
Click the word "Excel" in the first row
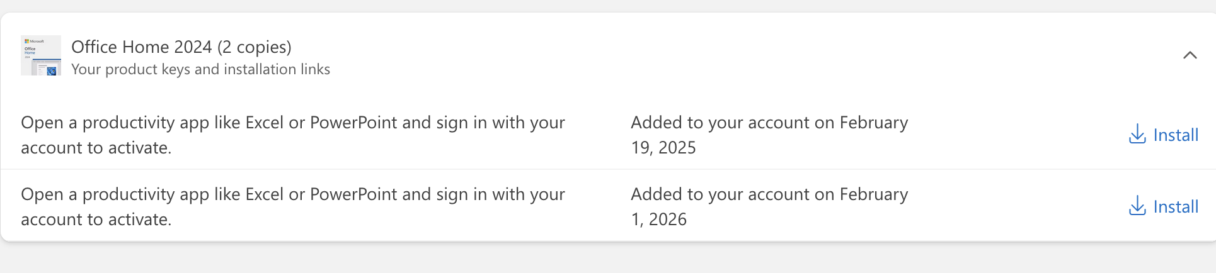(x=264, y=123)
